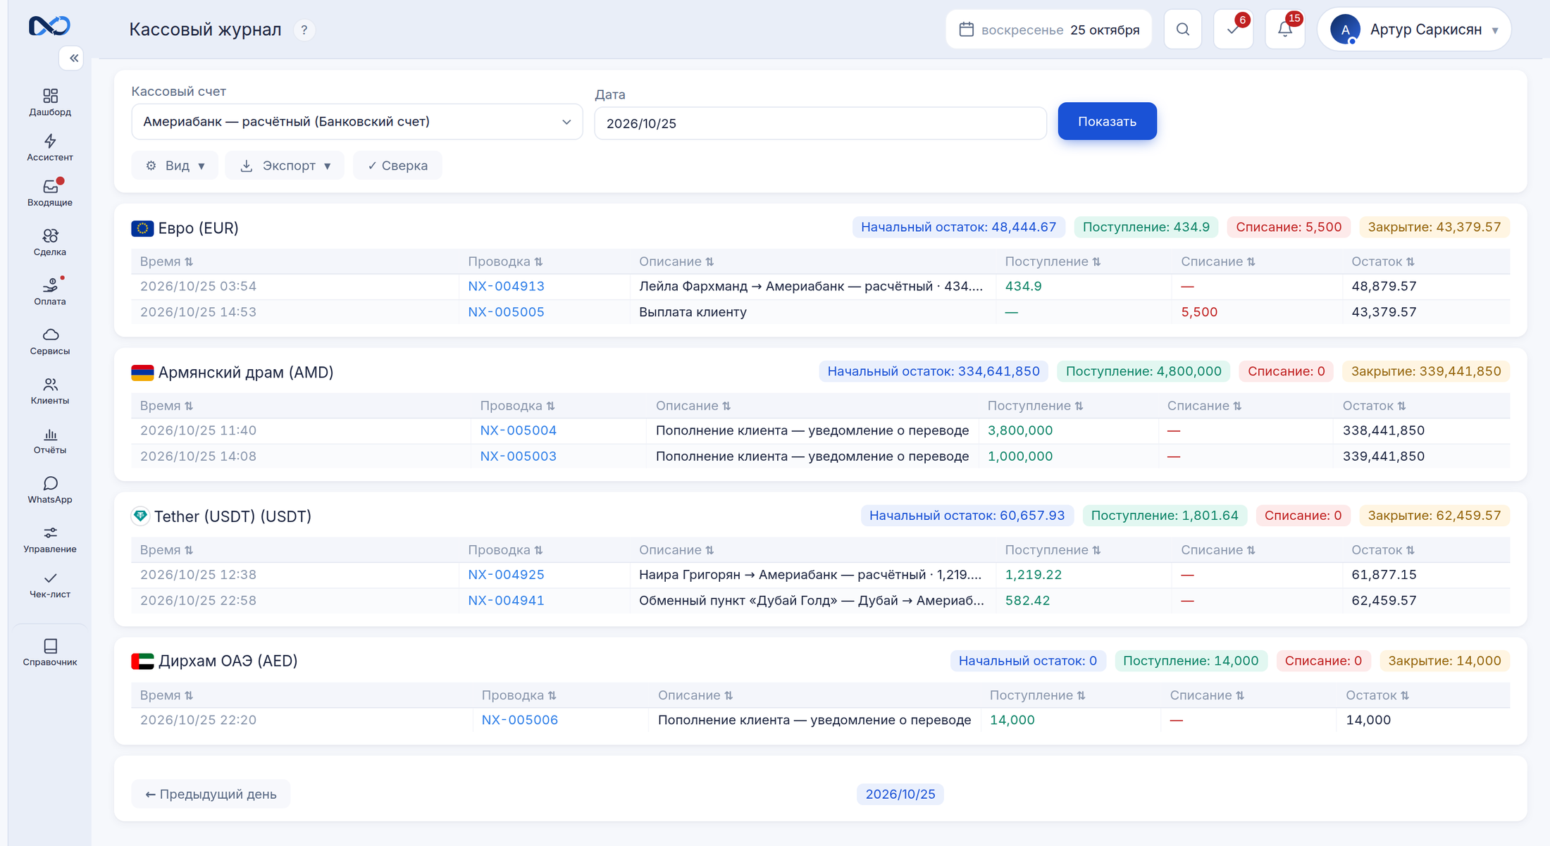Open the Артур Саркисян user menu

point(1414,30)
